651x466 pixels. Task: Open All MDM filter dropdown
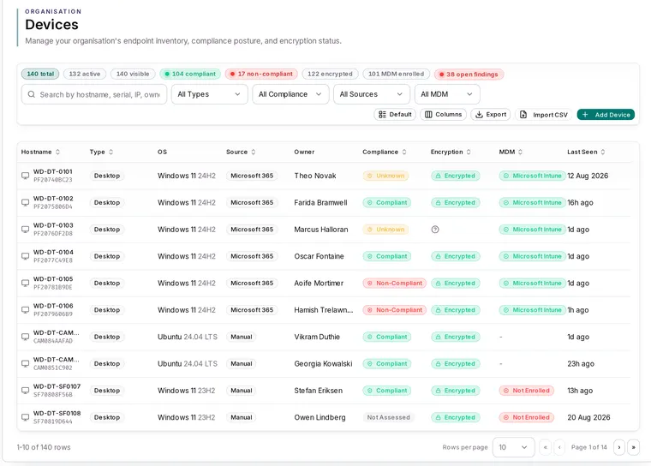point(447,94)
